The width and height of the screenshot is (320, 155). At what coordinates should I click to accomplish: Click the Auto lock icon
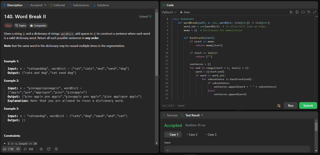(185, 12)
